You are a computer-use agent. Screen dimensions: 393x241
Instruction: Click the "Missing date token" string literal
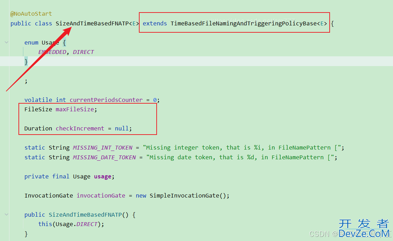[240, 158]
